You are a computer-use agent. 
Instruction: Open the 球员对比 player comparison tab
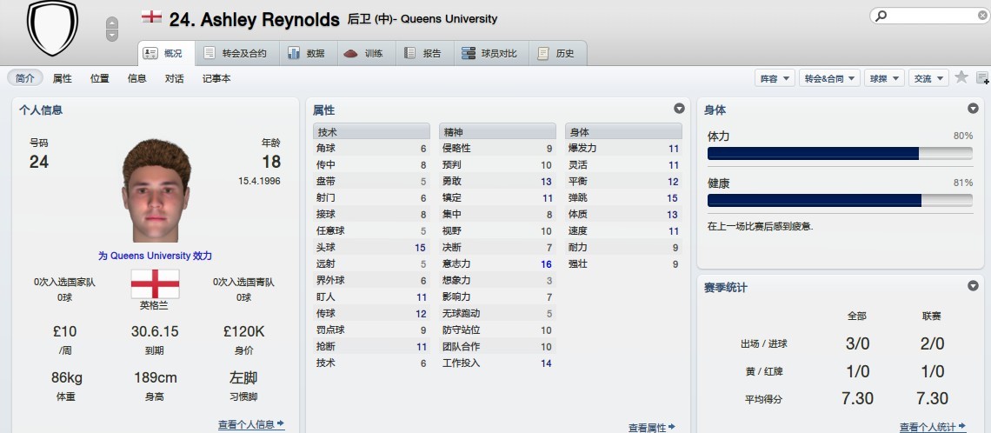[x=490, y=53]
